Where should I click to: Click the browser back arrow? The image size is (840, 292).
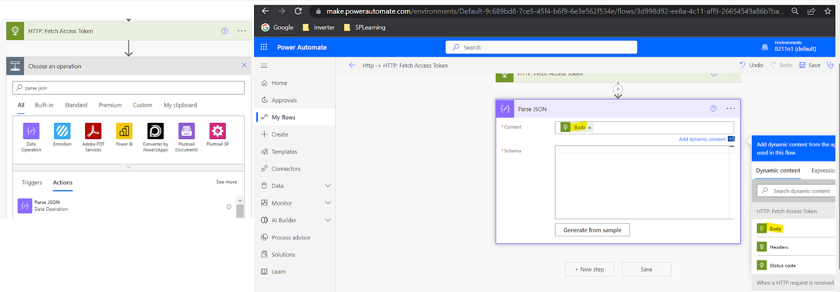pyautogui.click(x=266, y=11)
